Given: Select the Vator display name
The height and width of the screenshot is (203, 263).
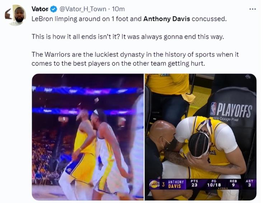Looking at the screenshot, I should click(40, 9).
